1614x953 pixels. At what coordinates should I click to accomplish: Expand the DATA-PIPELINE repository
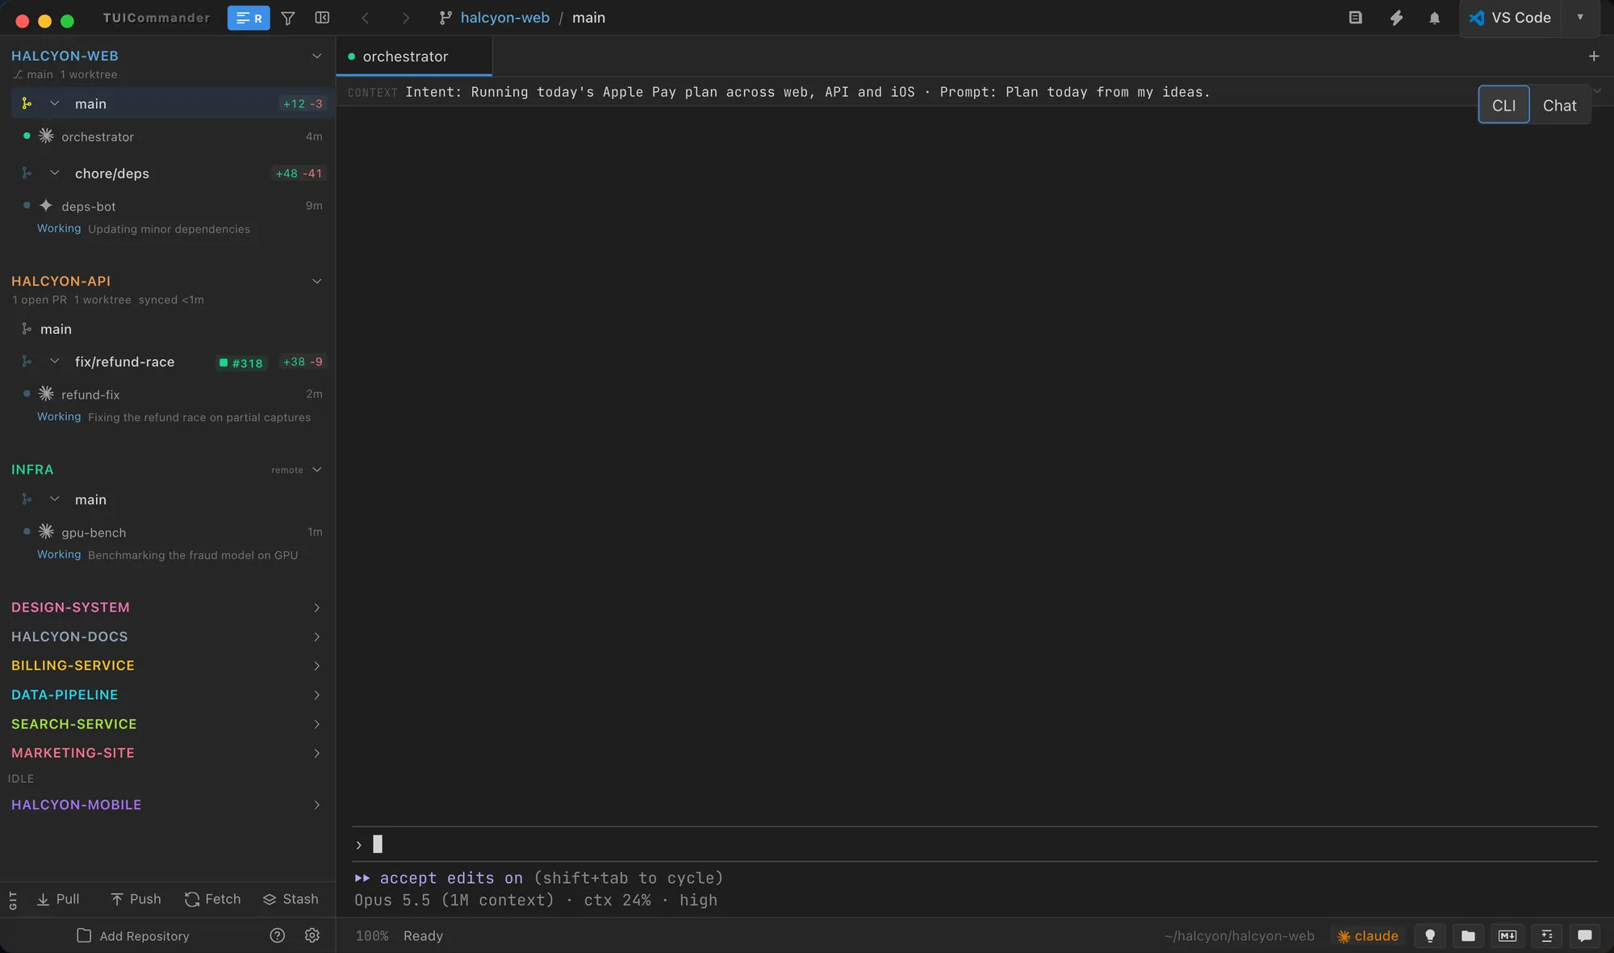pyautogui.click(x=316, y=695)
